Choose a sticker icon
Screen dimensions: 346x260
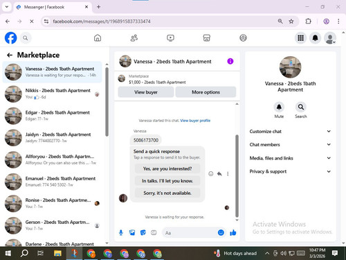pos(143,233)
